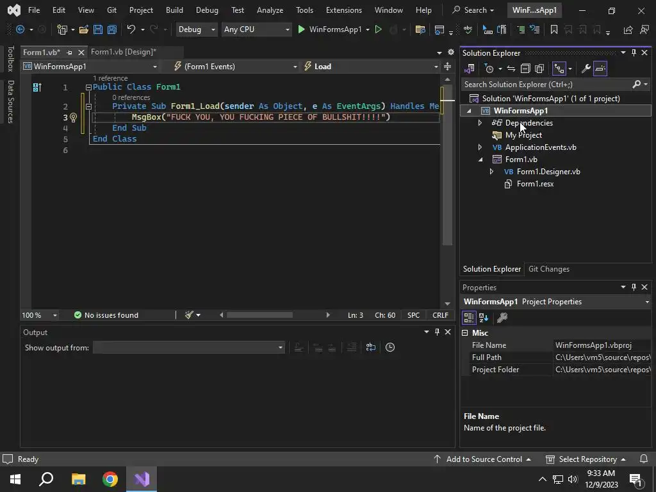The height and width of the screenshot is (492, 656).
Task: Toggle Categorized view in Properties panel
Action: 468,318
